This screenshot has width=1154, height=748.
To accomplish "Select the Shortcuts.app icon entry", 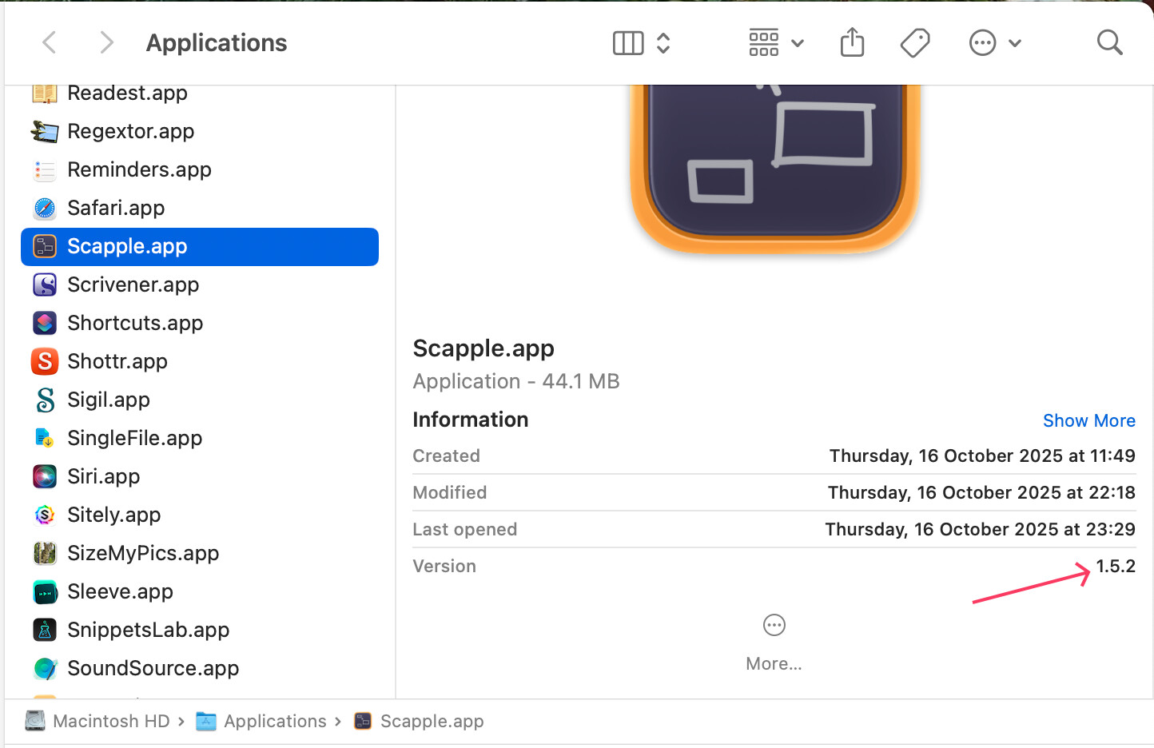I will 45,323.
